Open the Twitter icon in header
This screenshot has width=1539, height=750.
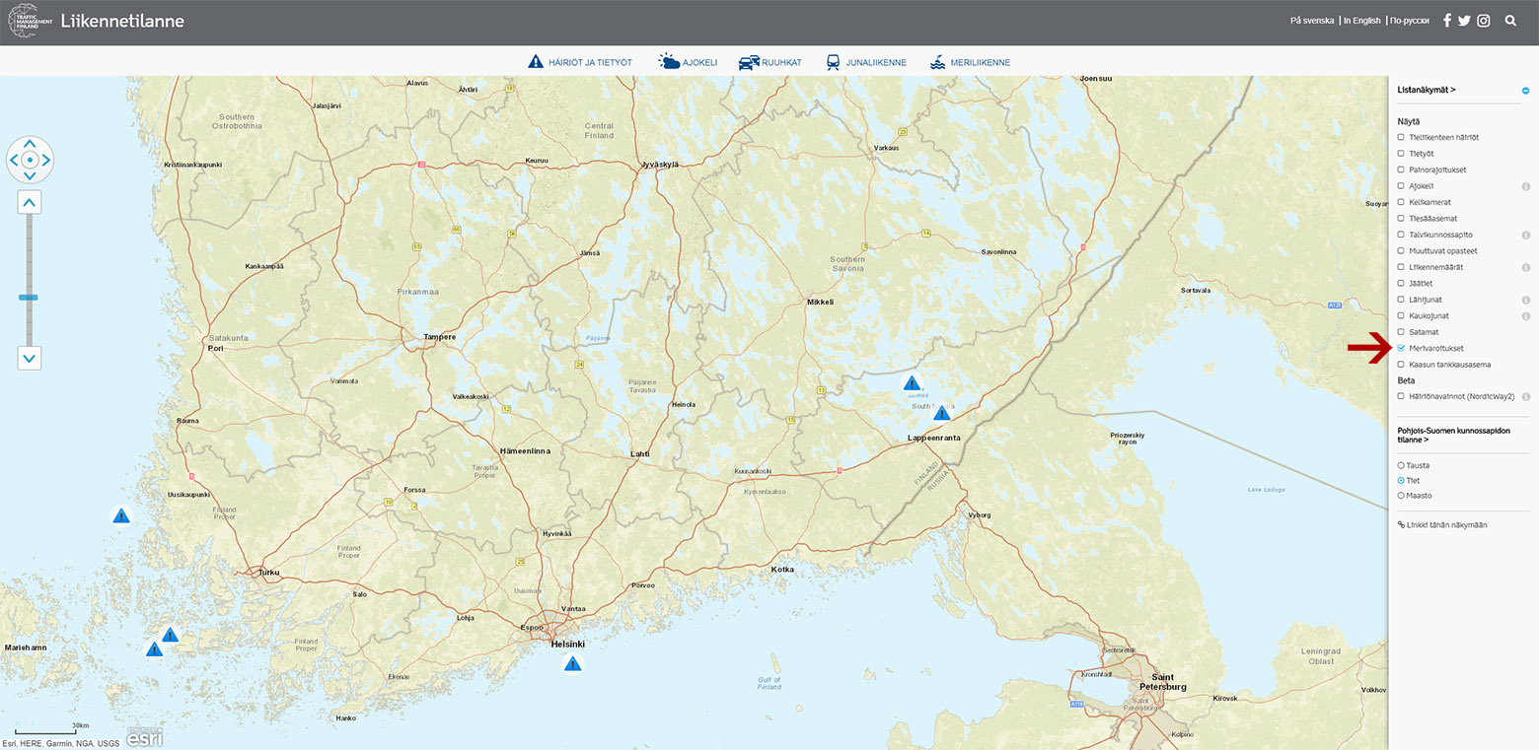pyautogui.click(x=1464, y=21)
